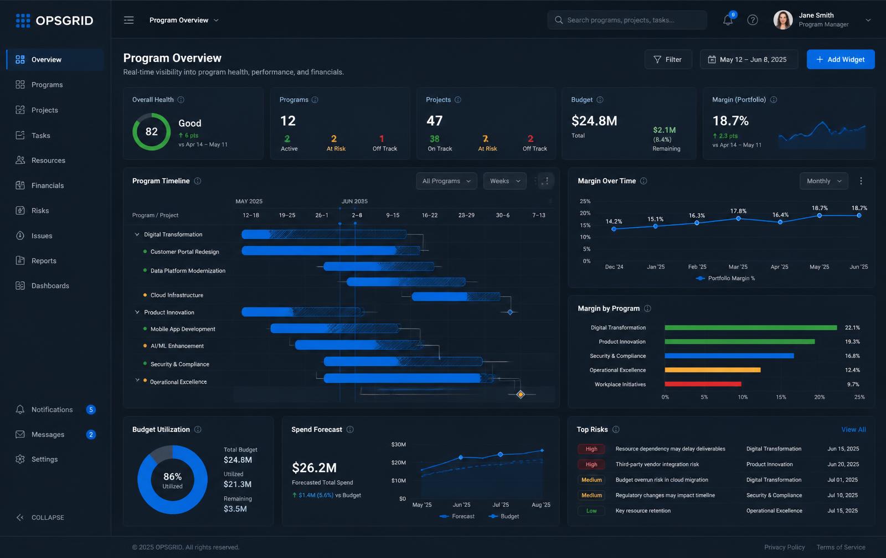Click the Resources sidebar icon
The height and width of the screenshot is (558, 886).
[x=20, y=160]
